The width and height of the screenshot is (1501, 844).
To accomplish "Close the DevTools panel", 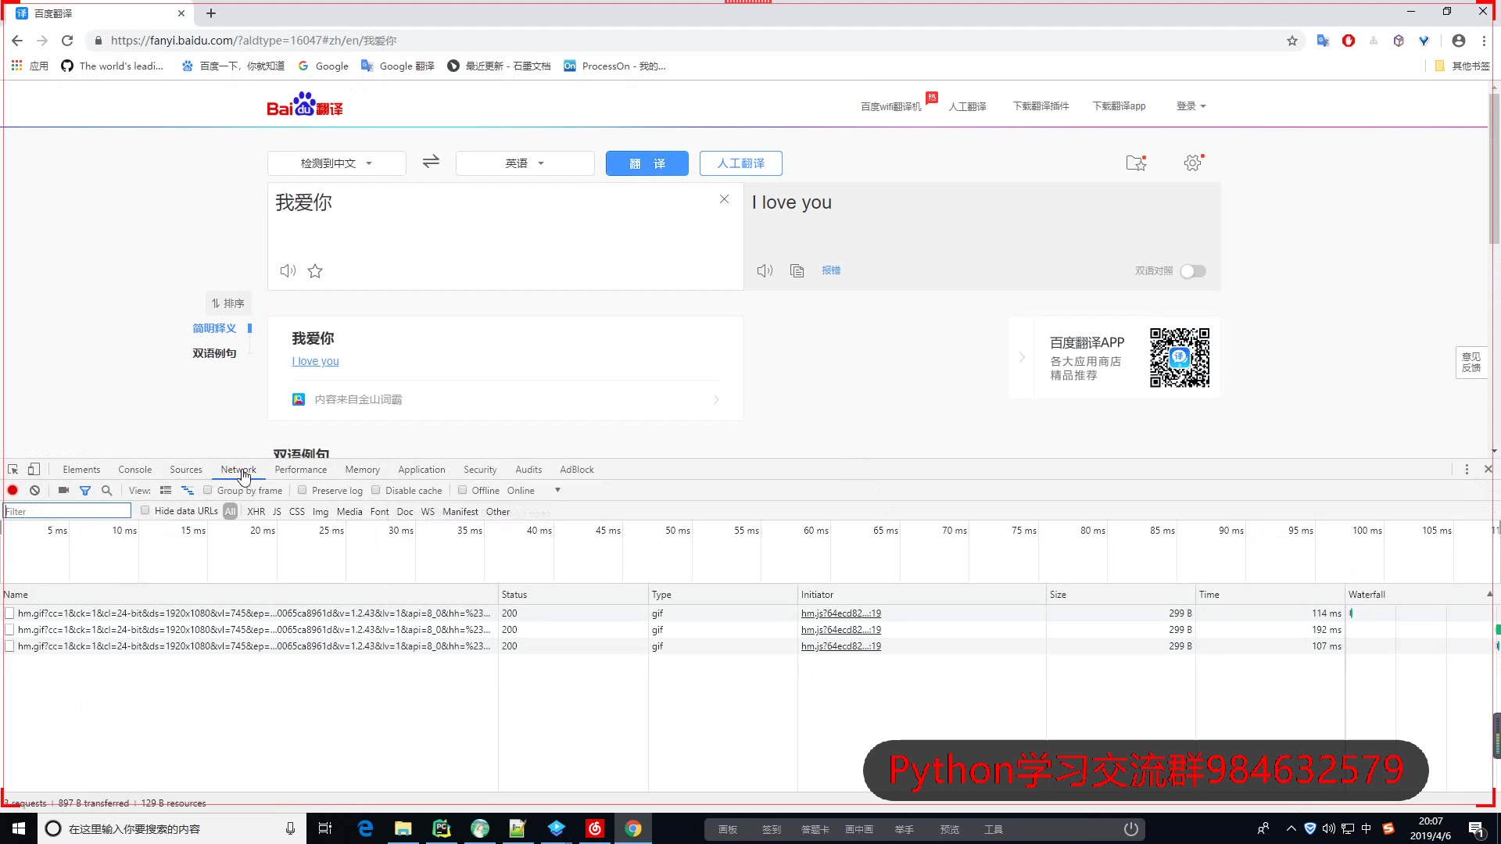I will pos(1488,469).
